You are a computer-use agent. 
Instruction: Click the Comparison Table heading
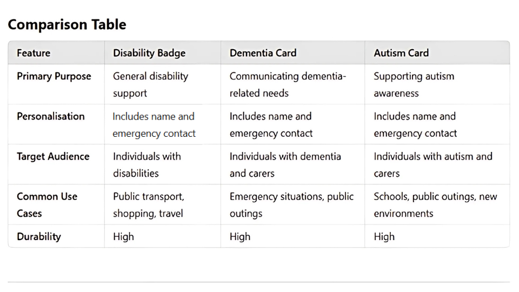click(x=67, y=24)
